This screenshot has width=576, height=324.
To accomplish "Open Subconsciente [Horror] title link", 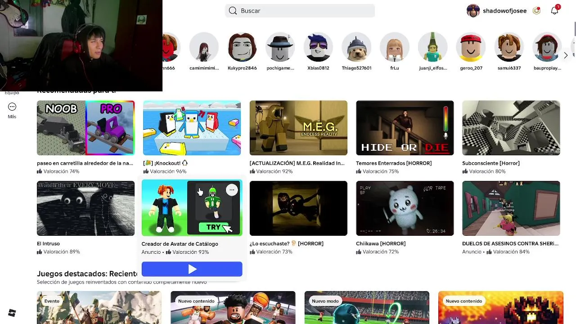I will coord(491,163).
